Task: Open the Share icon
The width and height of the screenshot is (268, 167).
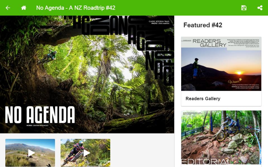Action: [260, 8]
